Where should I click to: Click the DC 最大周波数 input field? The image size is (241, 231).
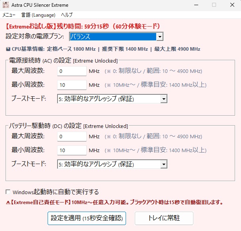coord(72,136)
